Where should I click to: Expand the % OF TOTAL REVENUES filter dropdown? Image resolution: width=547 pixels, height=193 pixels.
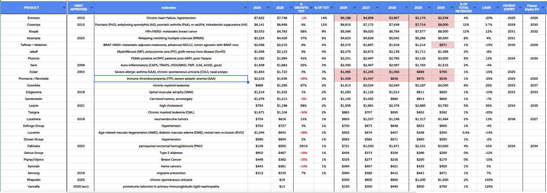tap(474, 8)
